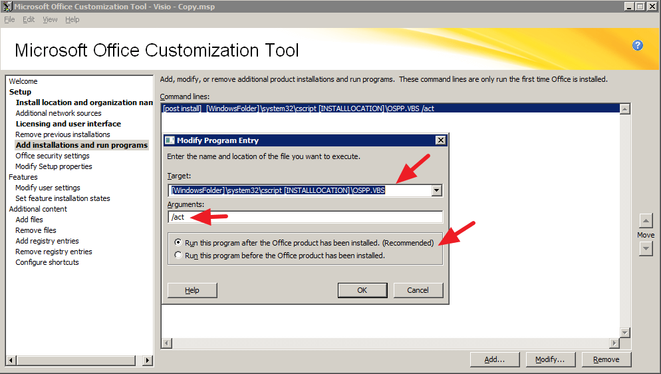Click the Remove button
661x374 pixels.
click(606, 359)
